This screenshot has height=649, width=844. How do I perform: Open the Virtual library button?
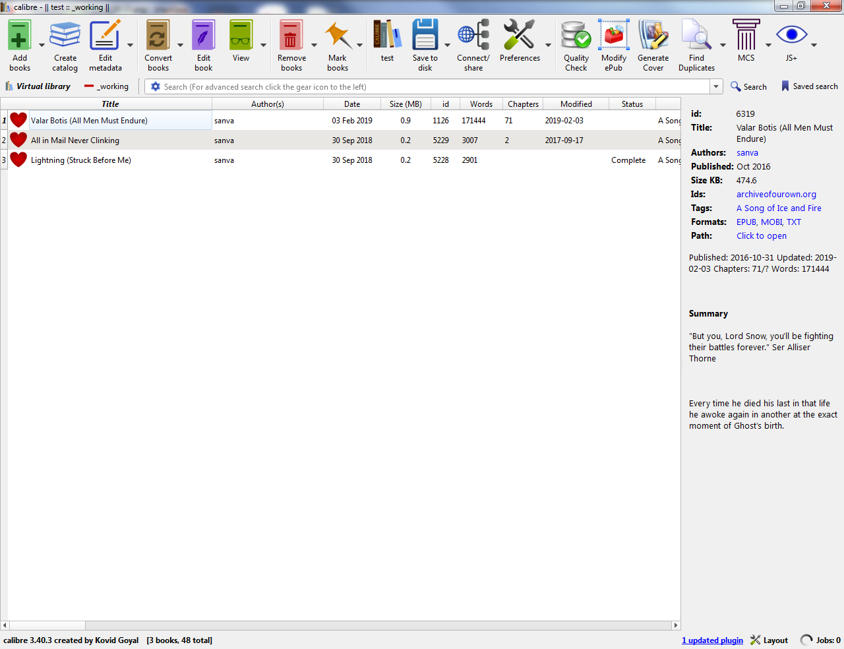tap(38, 86)
